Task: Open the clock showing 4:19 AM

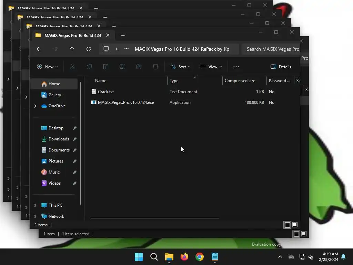Action: point(329,257)
